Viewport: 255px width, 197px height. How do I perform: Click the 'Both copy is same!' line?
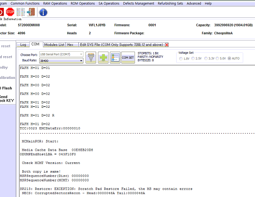(41, 172)
